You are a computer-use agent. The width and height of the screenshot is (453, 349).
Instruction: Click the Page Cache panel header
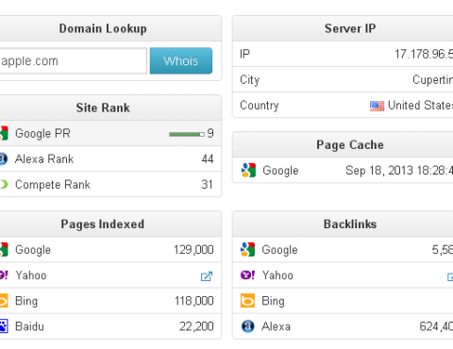click(343, 145)
